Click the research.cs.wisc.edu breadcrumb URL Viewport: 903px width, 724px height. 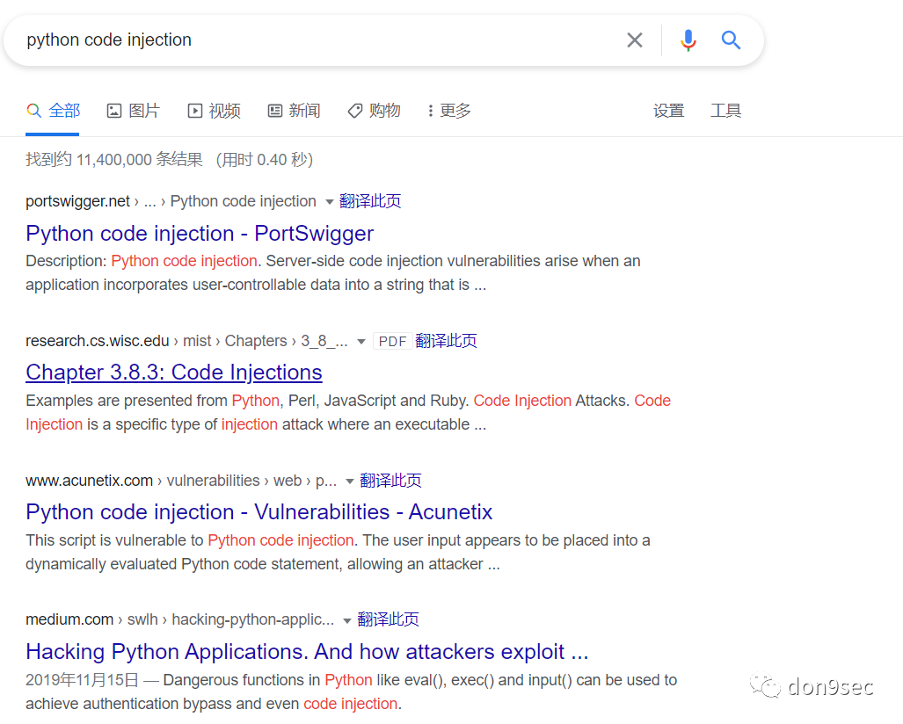coord(186,341)
